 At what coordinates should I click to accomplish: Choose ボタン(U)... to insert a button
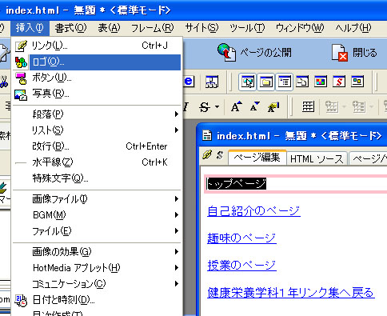pyautogui.click(x=97, y=78)
